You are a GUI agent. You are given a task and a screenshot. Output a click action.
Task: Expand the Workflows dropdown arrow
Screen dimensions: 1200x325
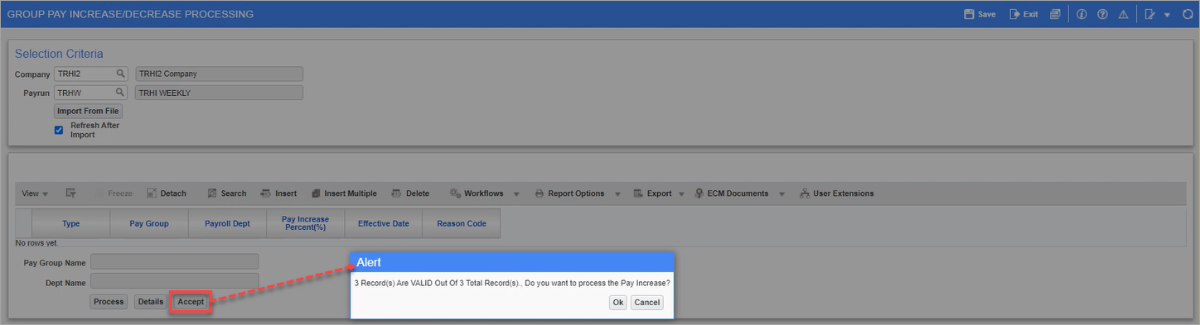pos(516,194)
